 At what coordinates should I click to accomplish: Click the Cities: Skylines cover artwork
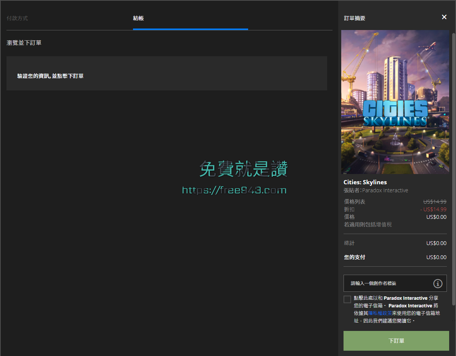tap(395, 102)
